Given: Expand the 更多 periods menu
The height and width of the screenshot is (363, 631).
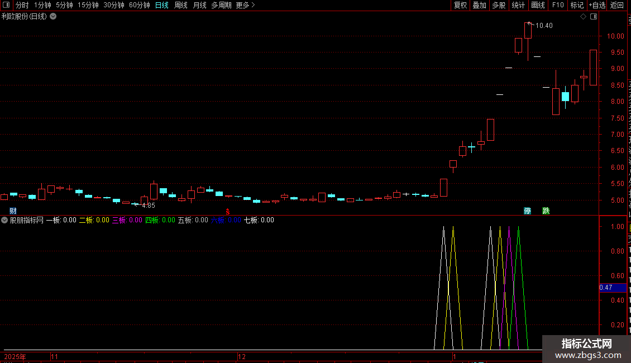Looking at the screenshot, I should pyautogui.click(x=245, y=5).
